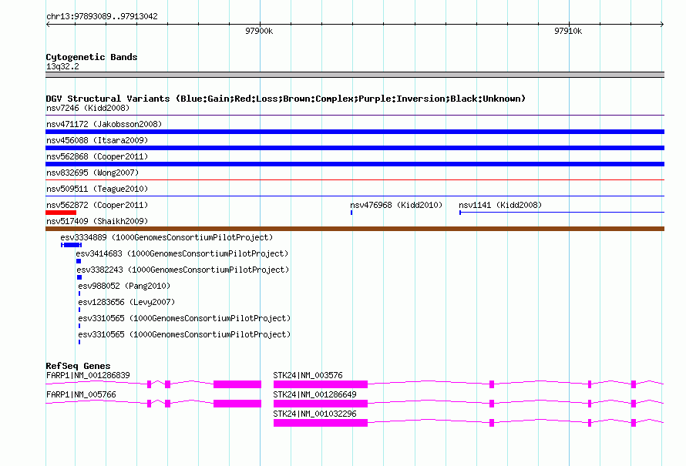This screenshot has height=466, width=686.
Task: Select nsv562872 (Cooper2011) label
Action: [97, 205]
